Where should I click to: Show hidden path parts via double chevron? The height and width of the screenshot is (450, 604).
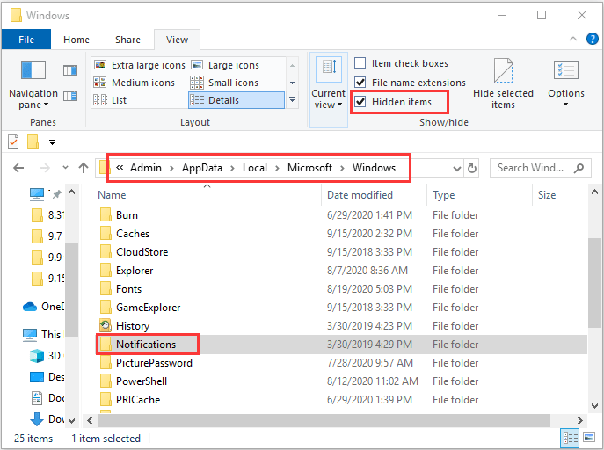[120, 168]
